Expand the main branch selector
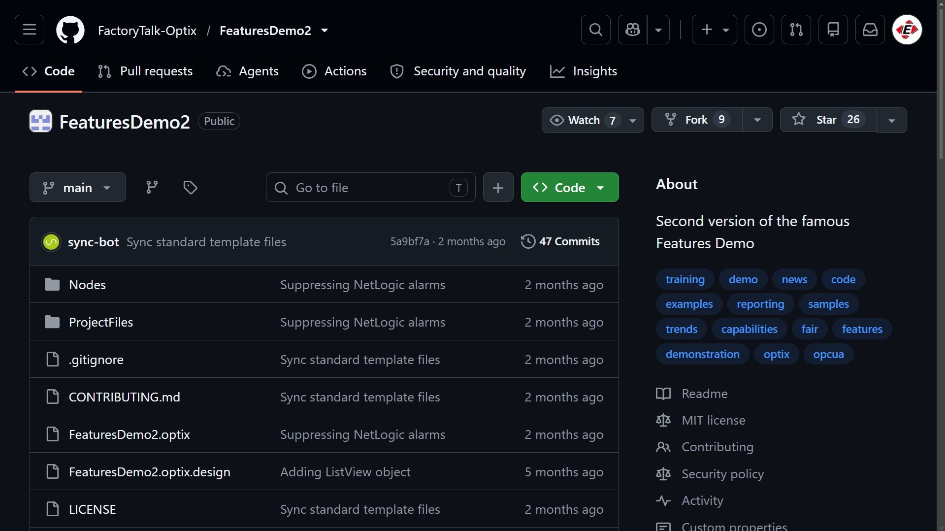Image resolution: width=945 pixels, height=531 pixels. [x=78, y=187]
